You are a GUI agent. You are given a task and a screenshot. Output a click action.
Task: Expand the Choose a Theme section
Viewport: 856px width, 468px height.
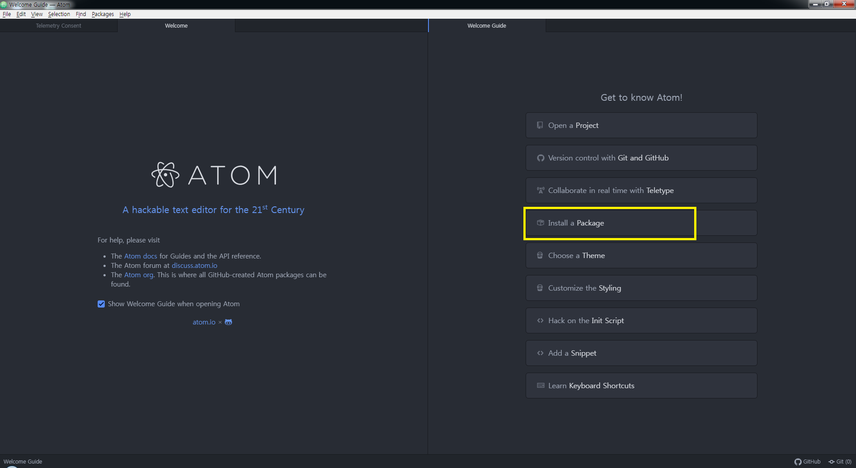(641, 255)
